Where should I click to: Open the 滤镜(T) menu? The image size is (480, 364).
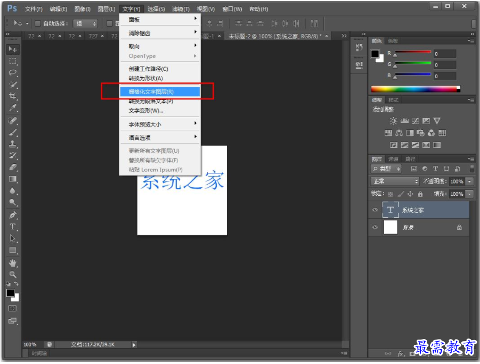(x=181, y=9)
